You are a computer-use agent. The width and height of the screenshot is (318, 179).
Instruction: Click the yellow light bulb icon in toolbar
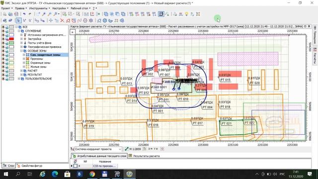click(x=186, y=14)
